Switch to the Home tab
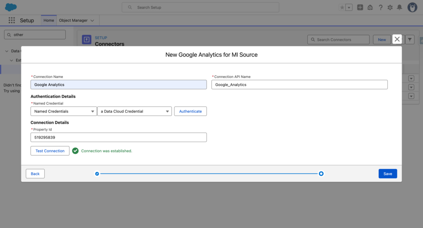Screen dimensions: 423x228 [x=49, y=21]
